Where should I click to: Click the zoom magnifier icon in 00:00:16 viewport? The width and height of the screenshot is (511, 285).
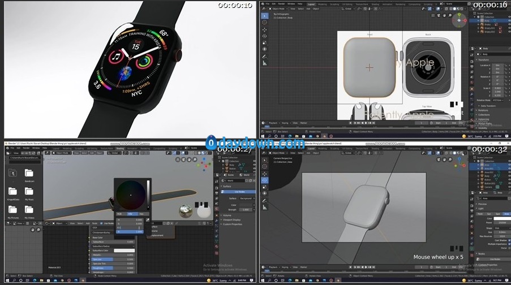pyautogui.click(x=450, y=15)
